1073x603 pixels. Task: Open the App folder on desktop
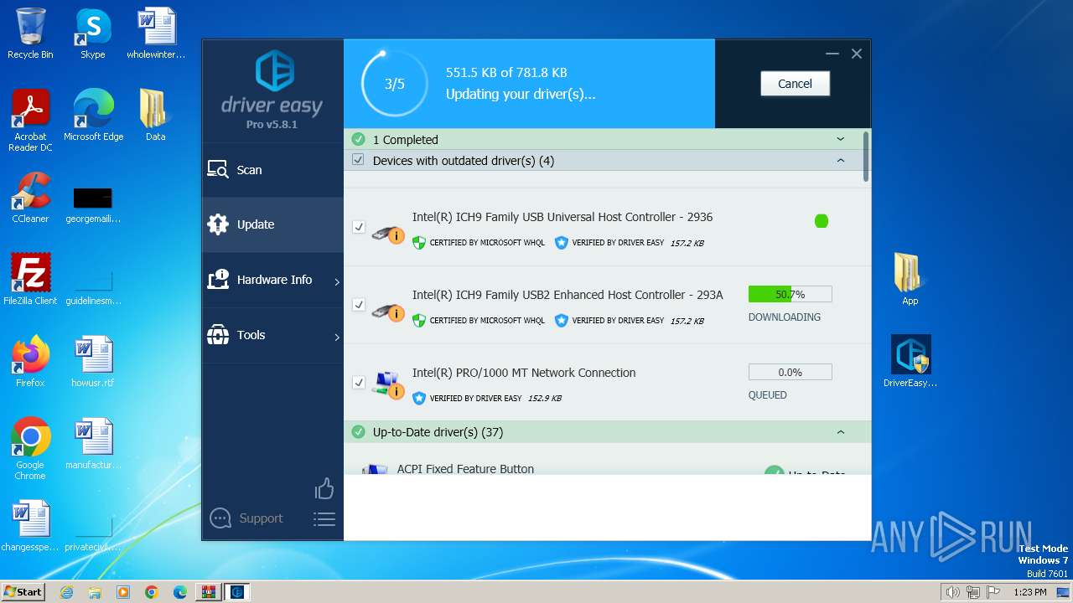[x=910, y=280]
